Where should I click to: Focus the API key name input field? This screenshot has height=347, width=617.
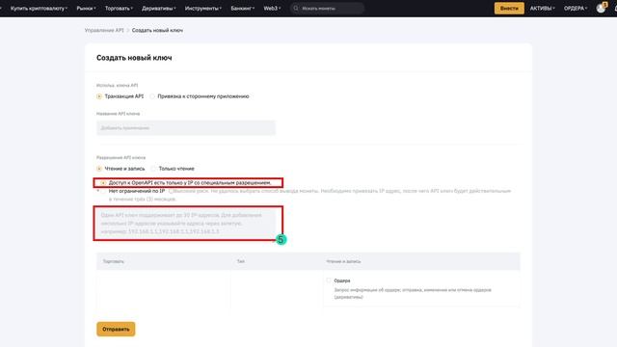[186, 128]
